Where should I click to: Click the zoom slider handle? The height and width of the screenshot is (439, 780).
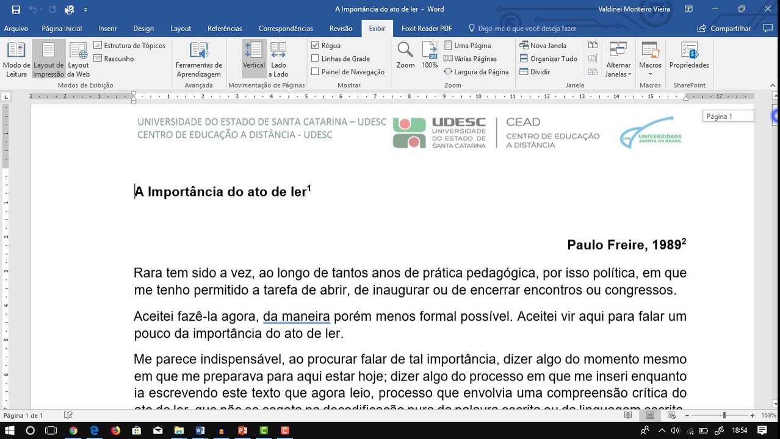[724, 415]
